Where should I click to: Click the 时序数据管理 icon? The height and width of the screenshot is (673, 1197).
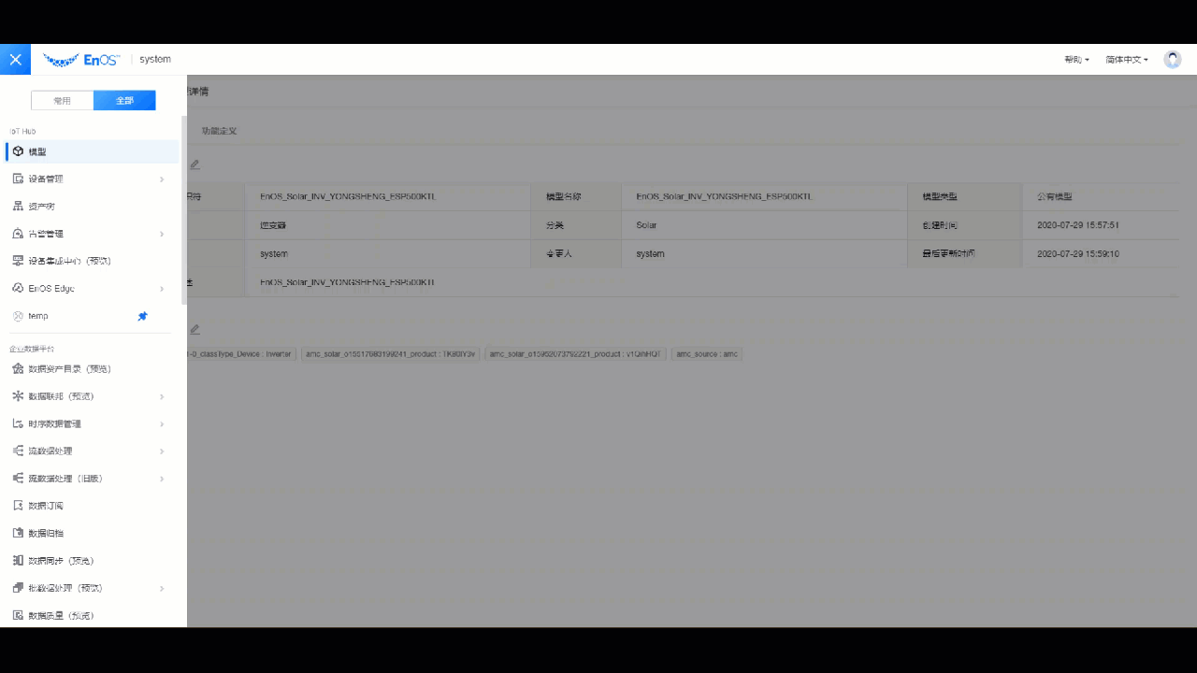[x=18, y=423]
